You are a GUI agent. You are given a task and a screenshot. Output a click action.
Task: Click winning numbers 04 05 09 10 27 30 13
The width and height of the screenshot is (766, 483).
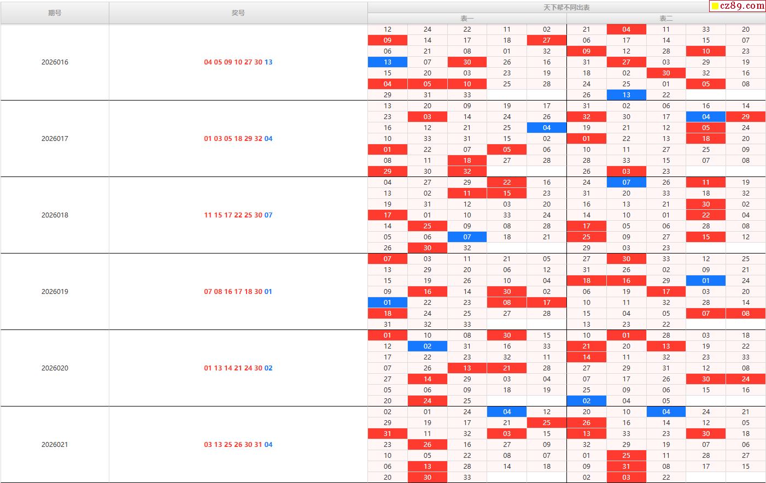click(238, 62)
